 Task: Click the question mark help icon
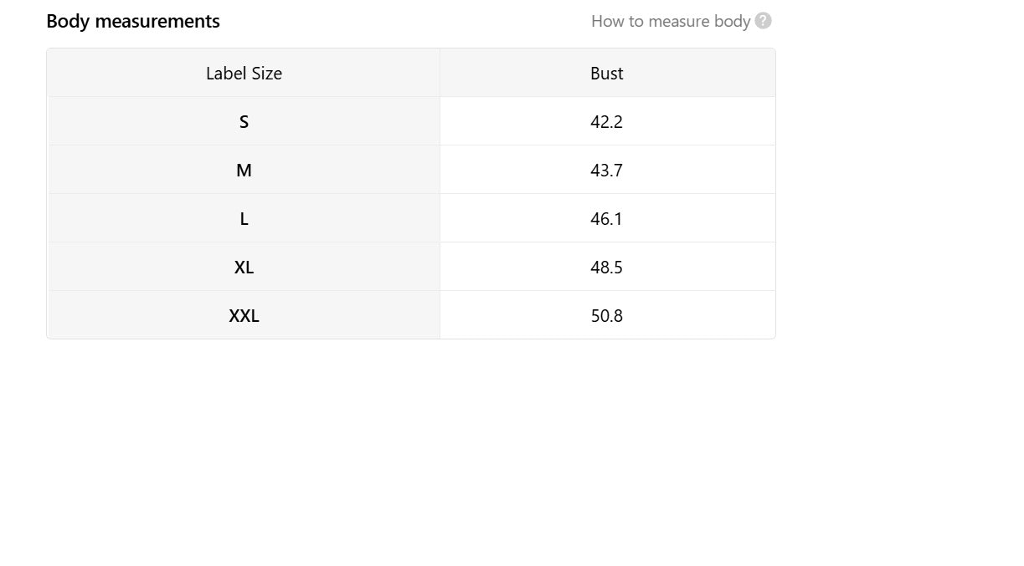click(x=763, y=21)
